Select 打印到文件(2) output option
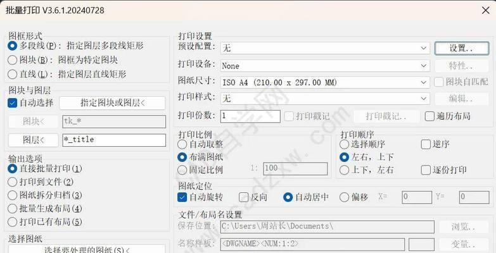This screenshot has width=496, height=253. 12,182
